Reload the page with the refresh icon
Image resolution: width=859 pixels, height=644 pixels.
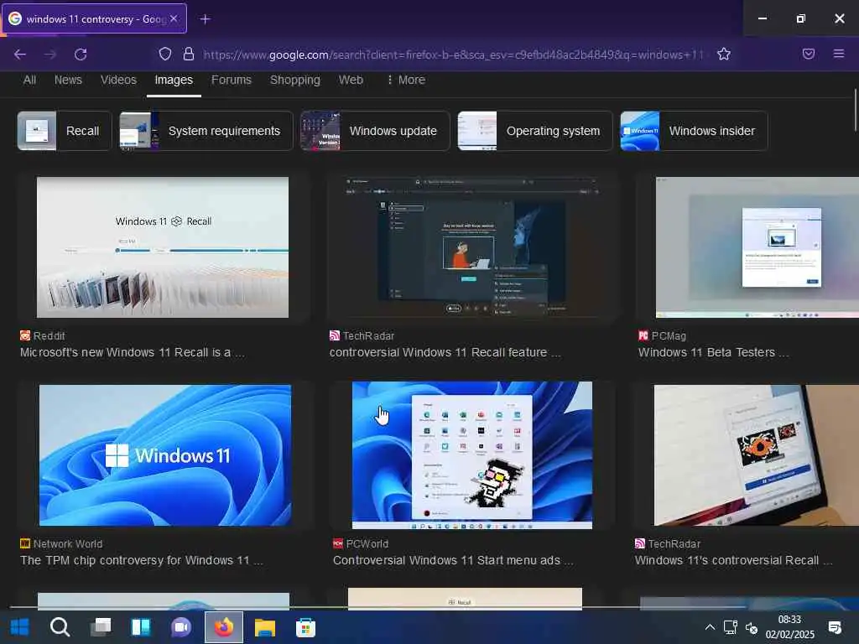(x=81, y=55)
